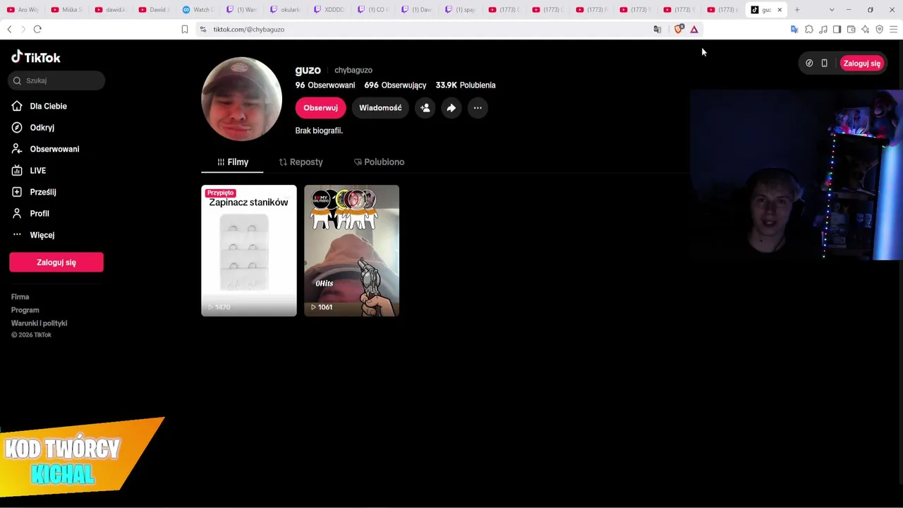The height and width of the screenshot is (508, 903).
Task: Click the add-friend person icon
Action: click(425, 108)
